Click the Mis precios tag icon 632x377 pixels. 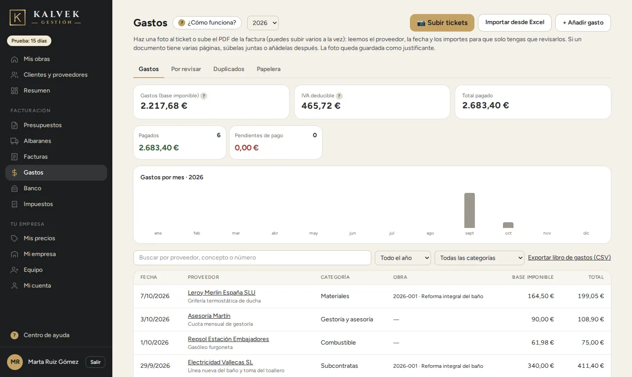pyautogui.click(x=14, y=238)
